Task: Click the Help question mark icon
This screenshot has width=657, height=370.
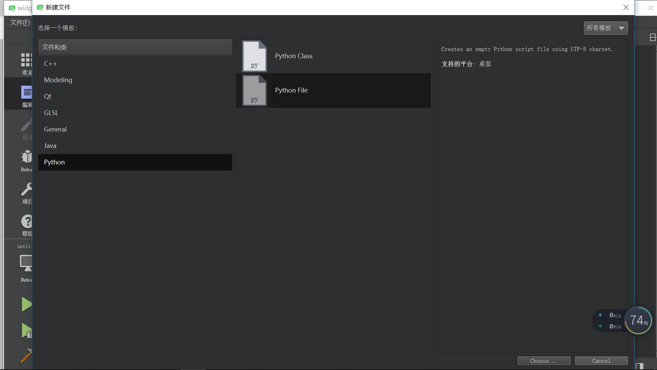Action: pyautogui.click(x=26, y=221)
